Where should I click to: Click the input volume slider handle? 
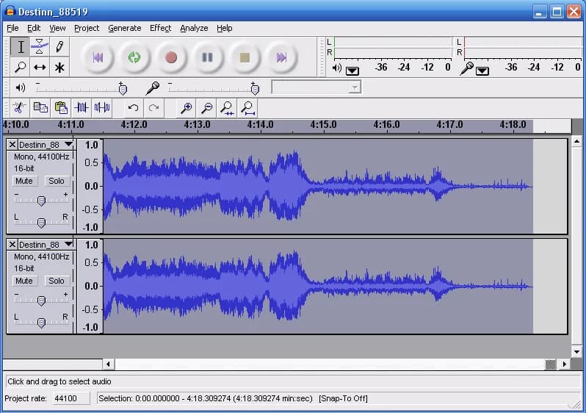pos(255,90)
